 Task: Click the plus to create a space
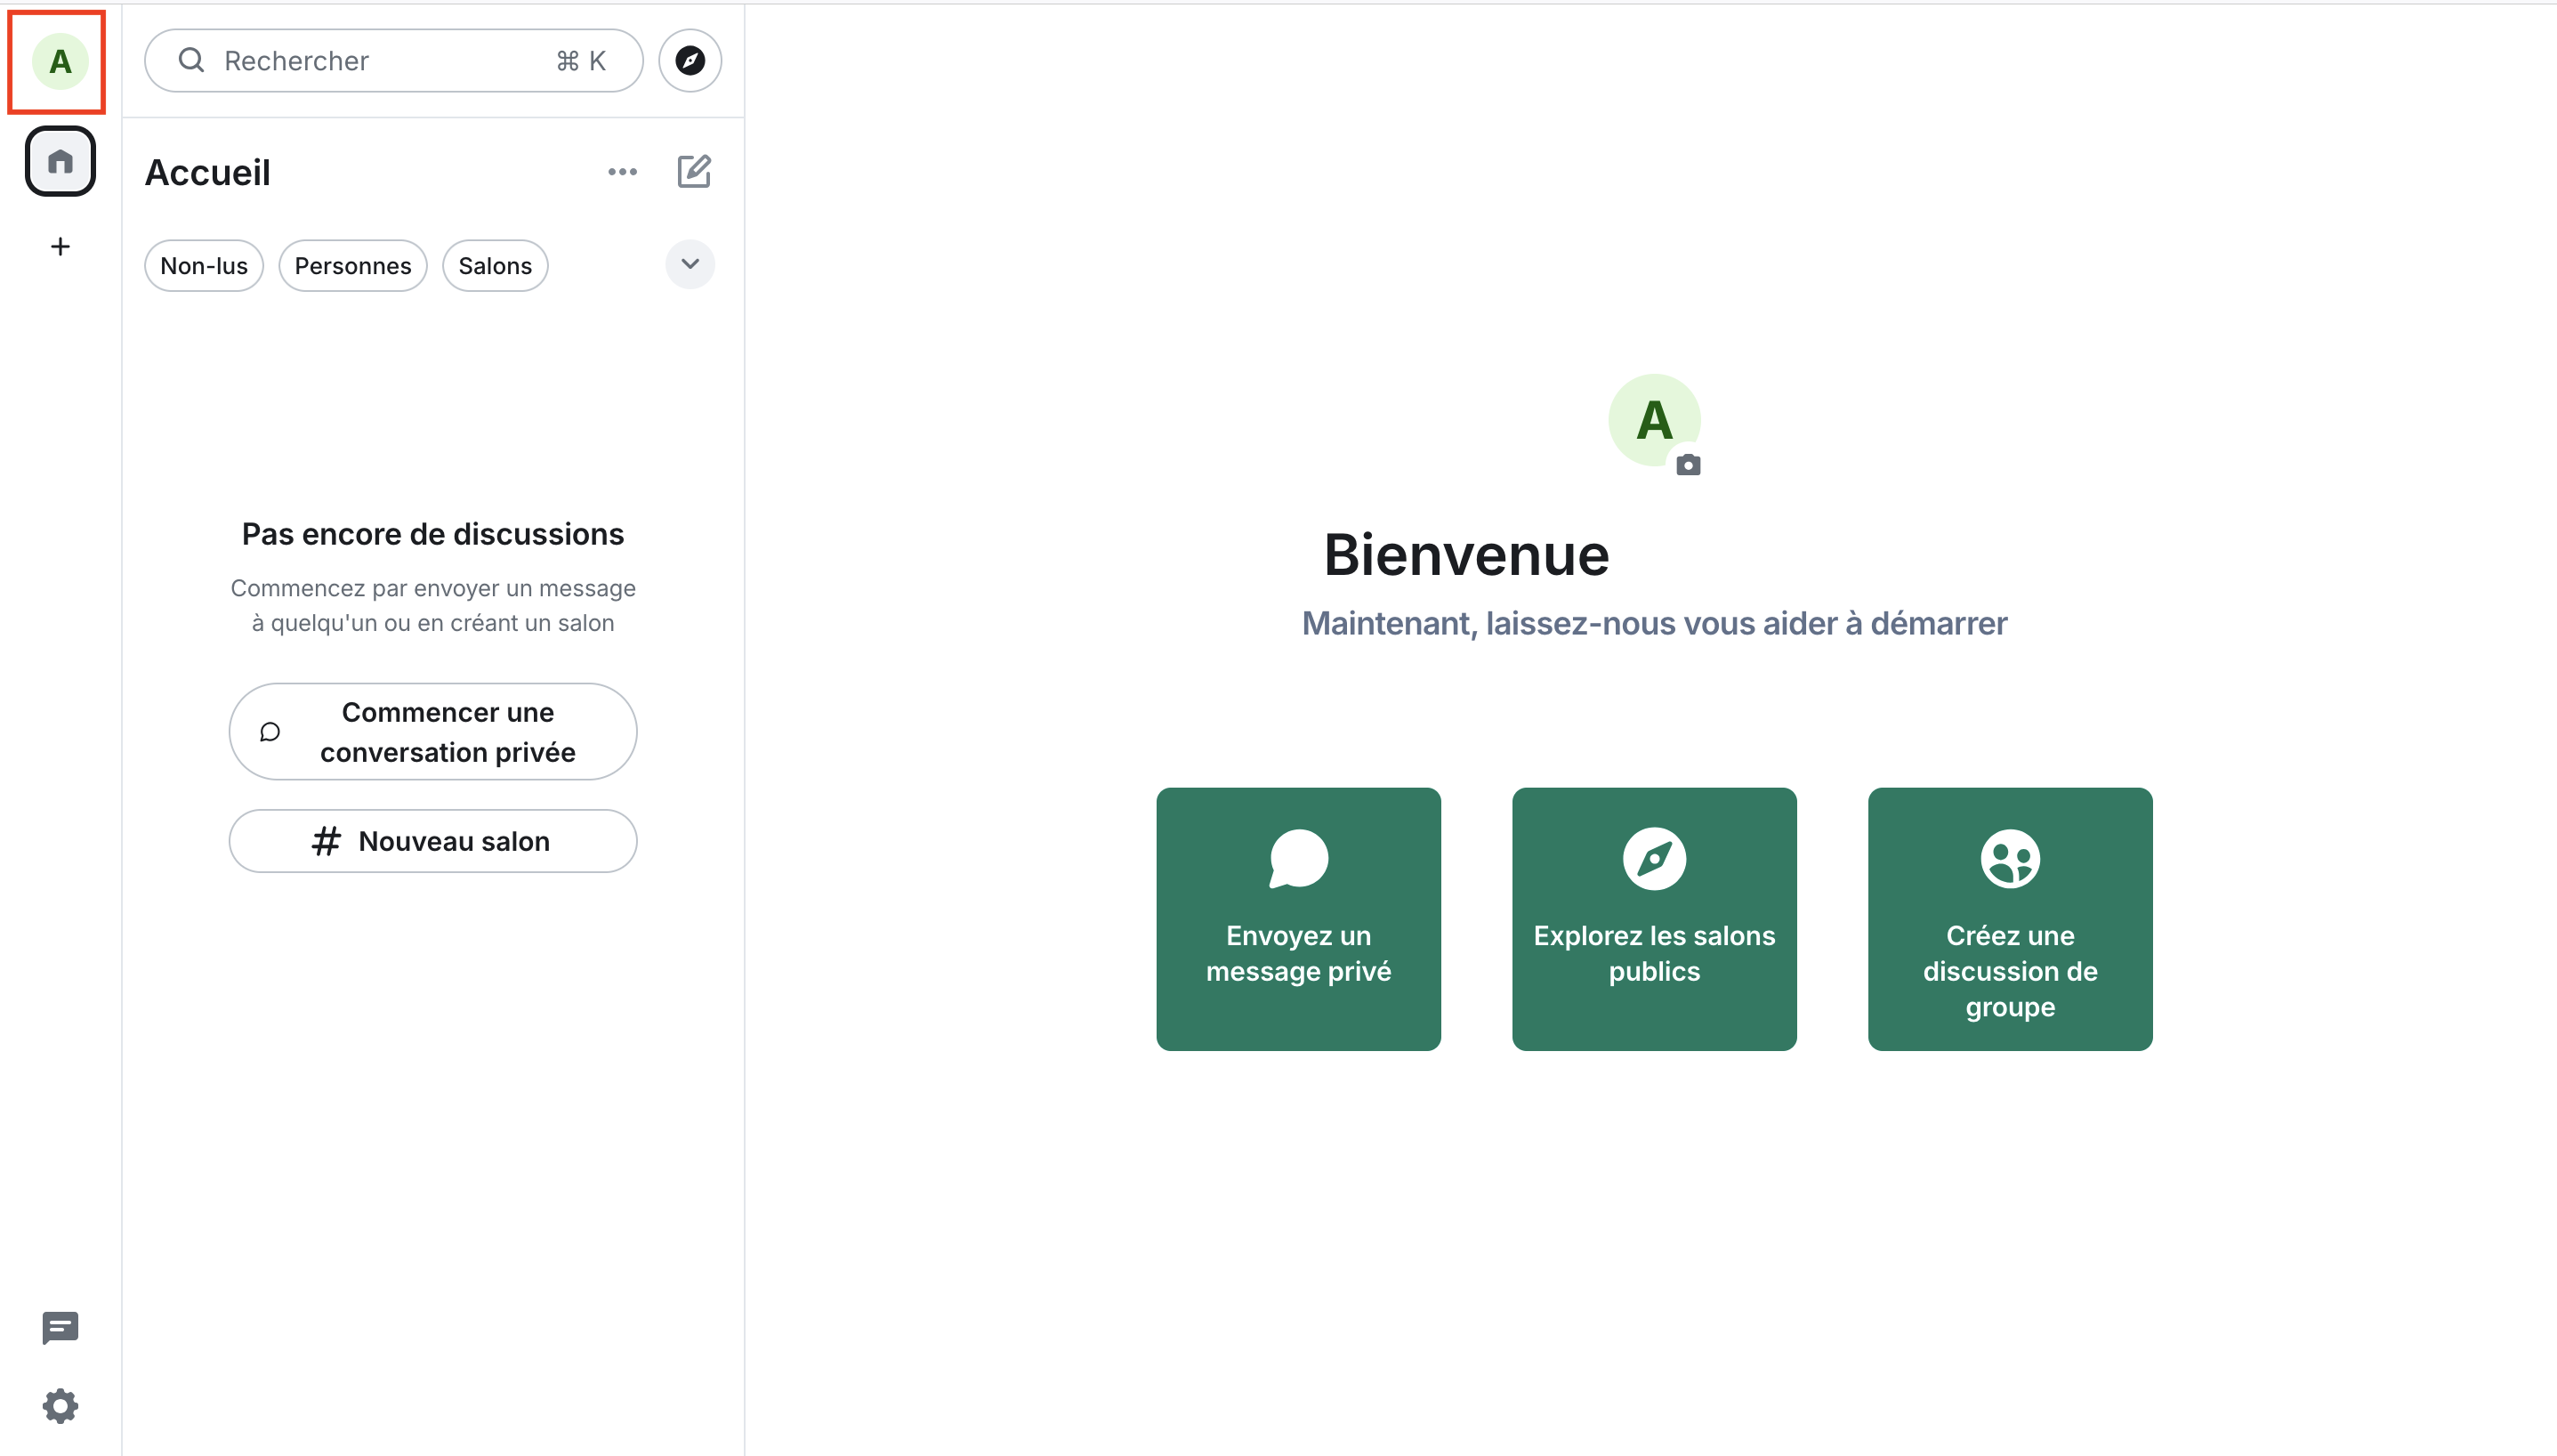point(60,246)
